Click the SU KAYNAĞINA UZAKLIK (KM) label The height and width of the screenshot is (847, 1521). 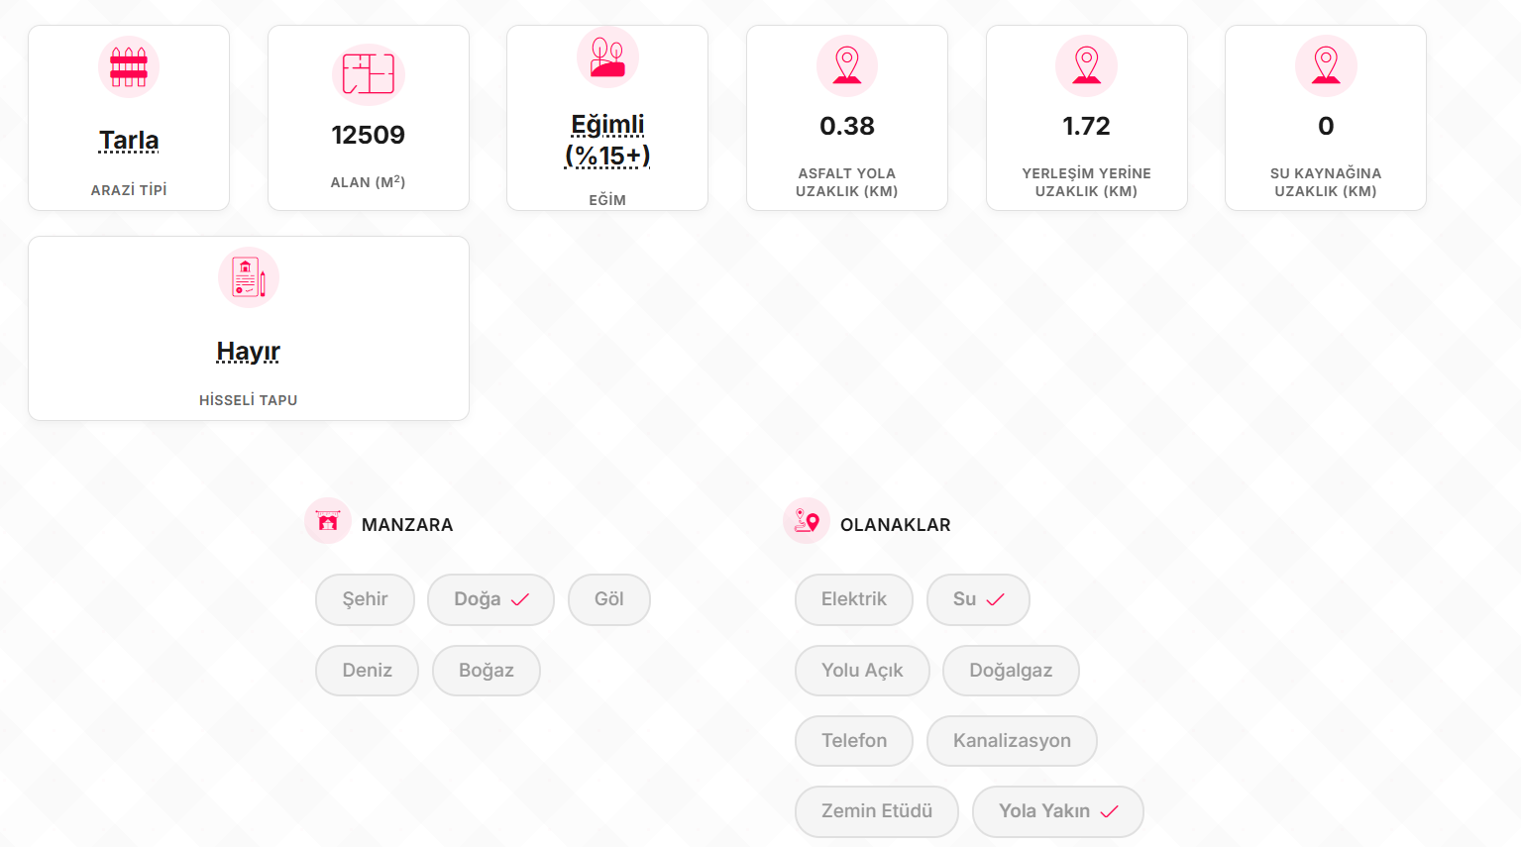click(1326, 182)
